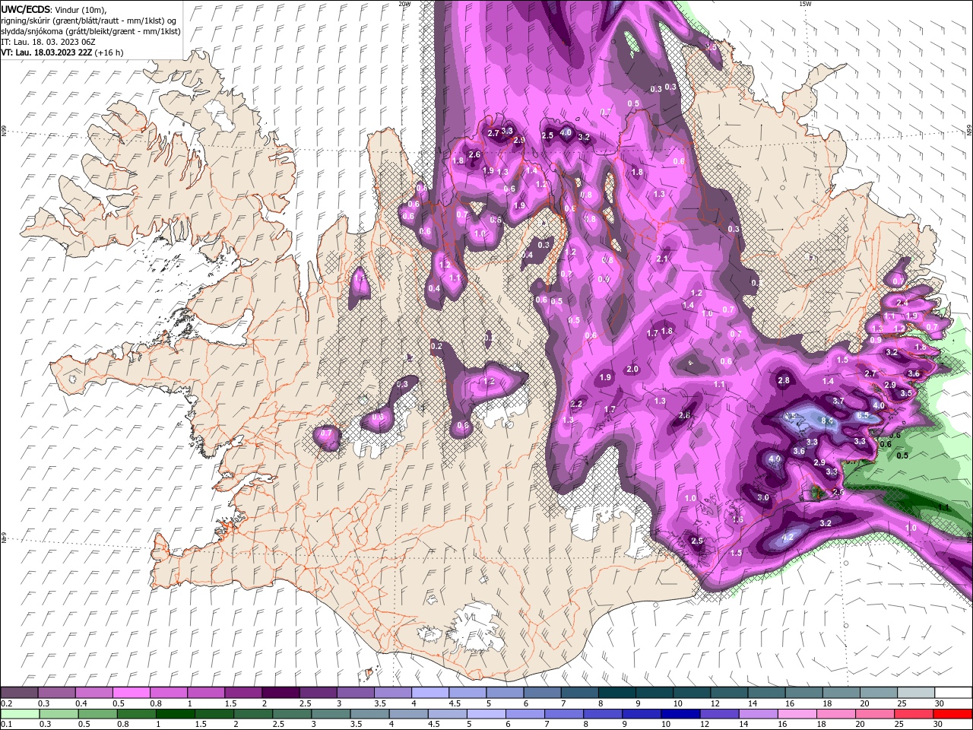Image resolution: width=973 pixels, height=730 pixels.
Task: Click the 3.0 precipitation value label
Action: point(763,497)
